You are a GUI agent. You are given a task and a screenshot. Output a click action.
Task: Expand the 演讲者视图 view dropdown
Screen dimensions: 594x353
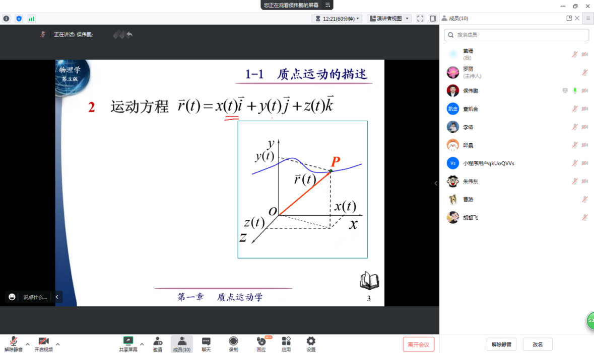pos(389,19)
